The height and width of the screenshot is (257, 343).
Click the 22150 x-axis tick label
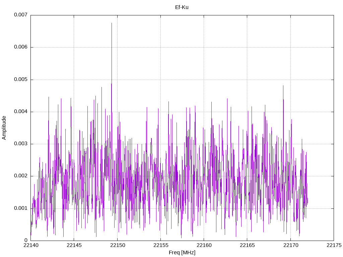118,245
